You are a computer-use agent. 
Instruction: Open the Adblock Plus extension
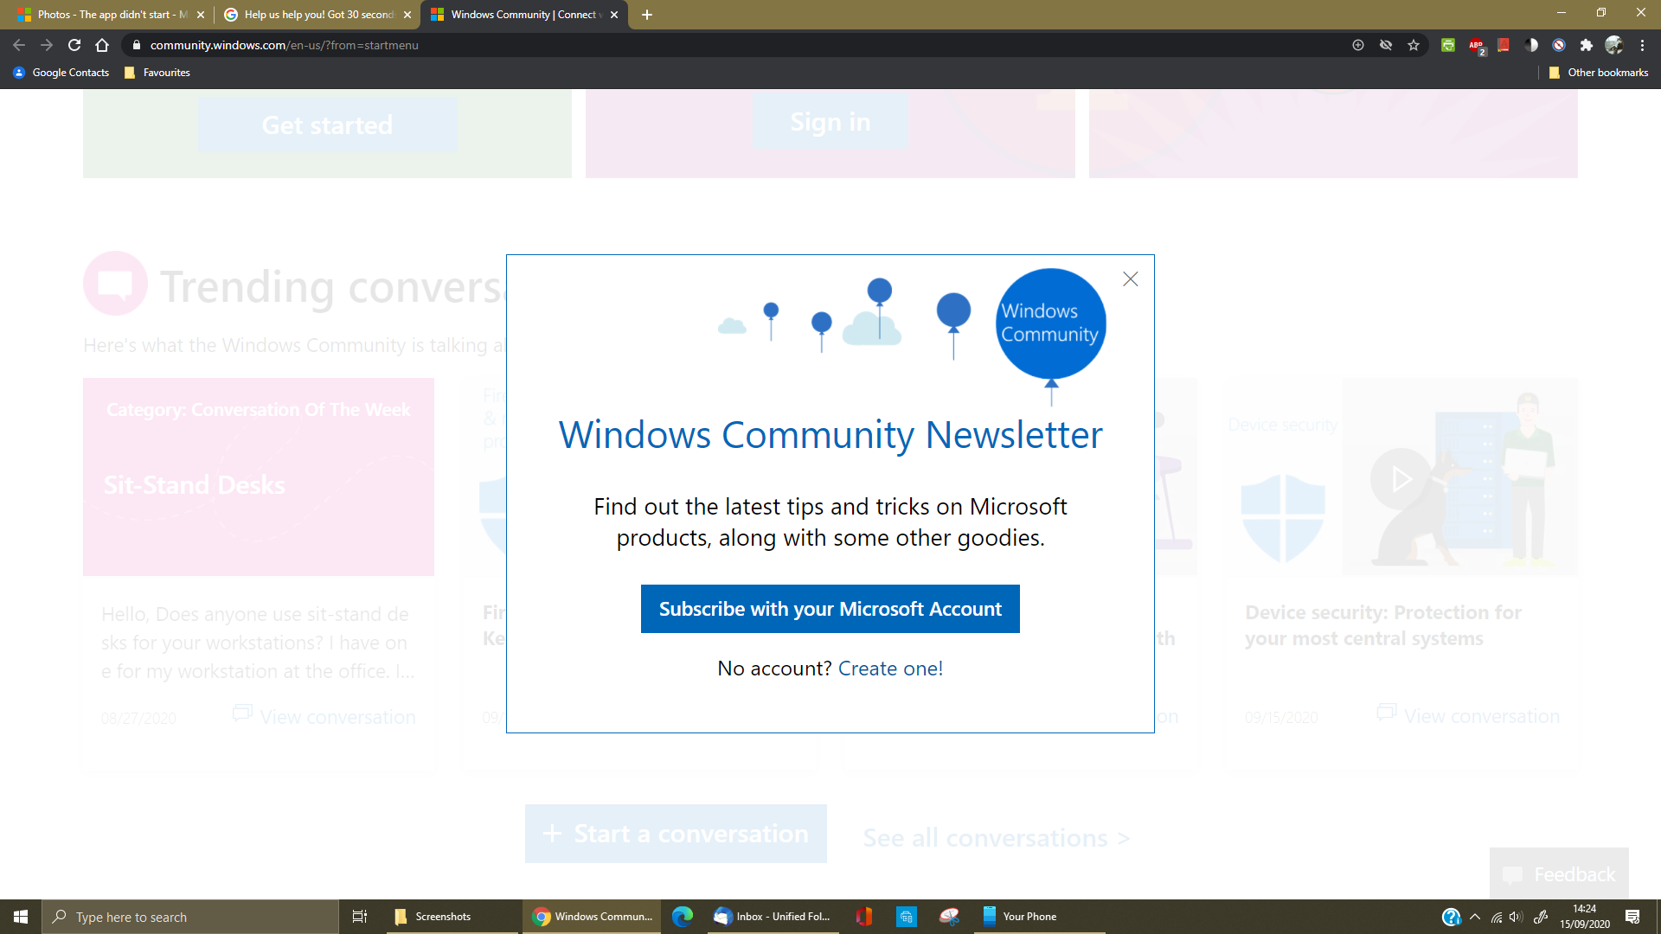1476,45
